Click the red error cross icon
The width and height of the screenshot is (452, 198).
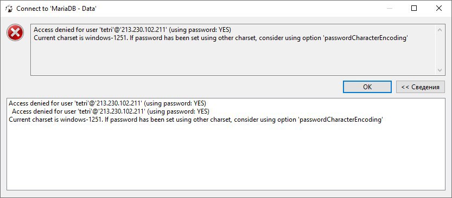click(15, 32)
